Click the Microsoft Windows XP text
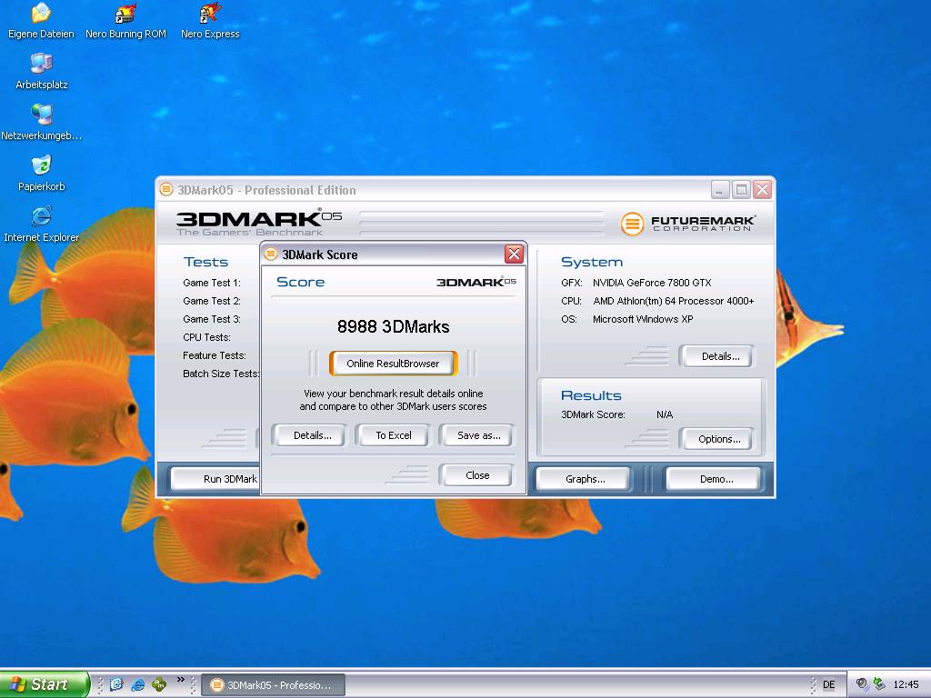Screen dimensions: 931x698 point(643,319)
